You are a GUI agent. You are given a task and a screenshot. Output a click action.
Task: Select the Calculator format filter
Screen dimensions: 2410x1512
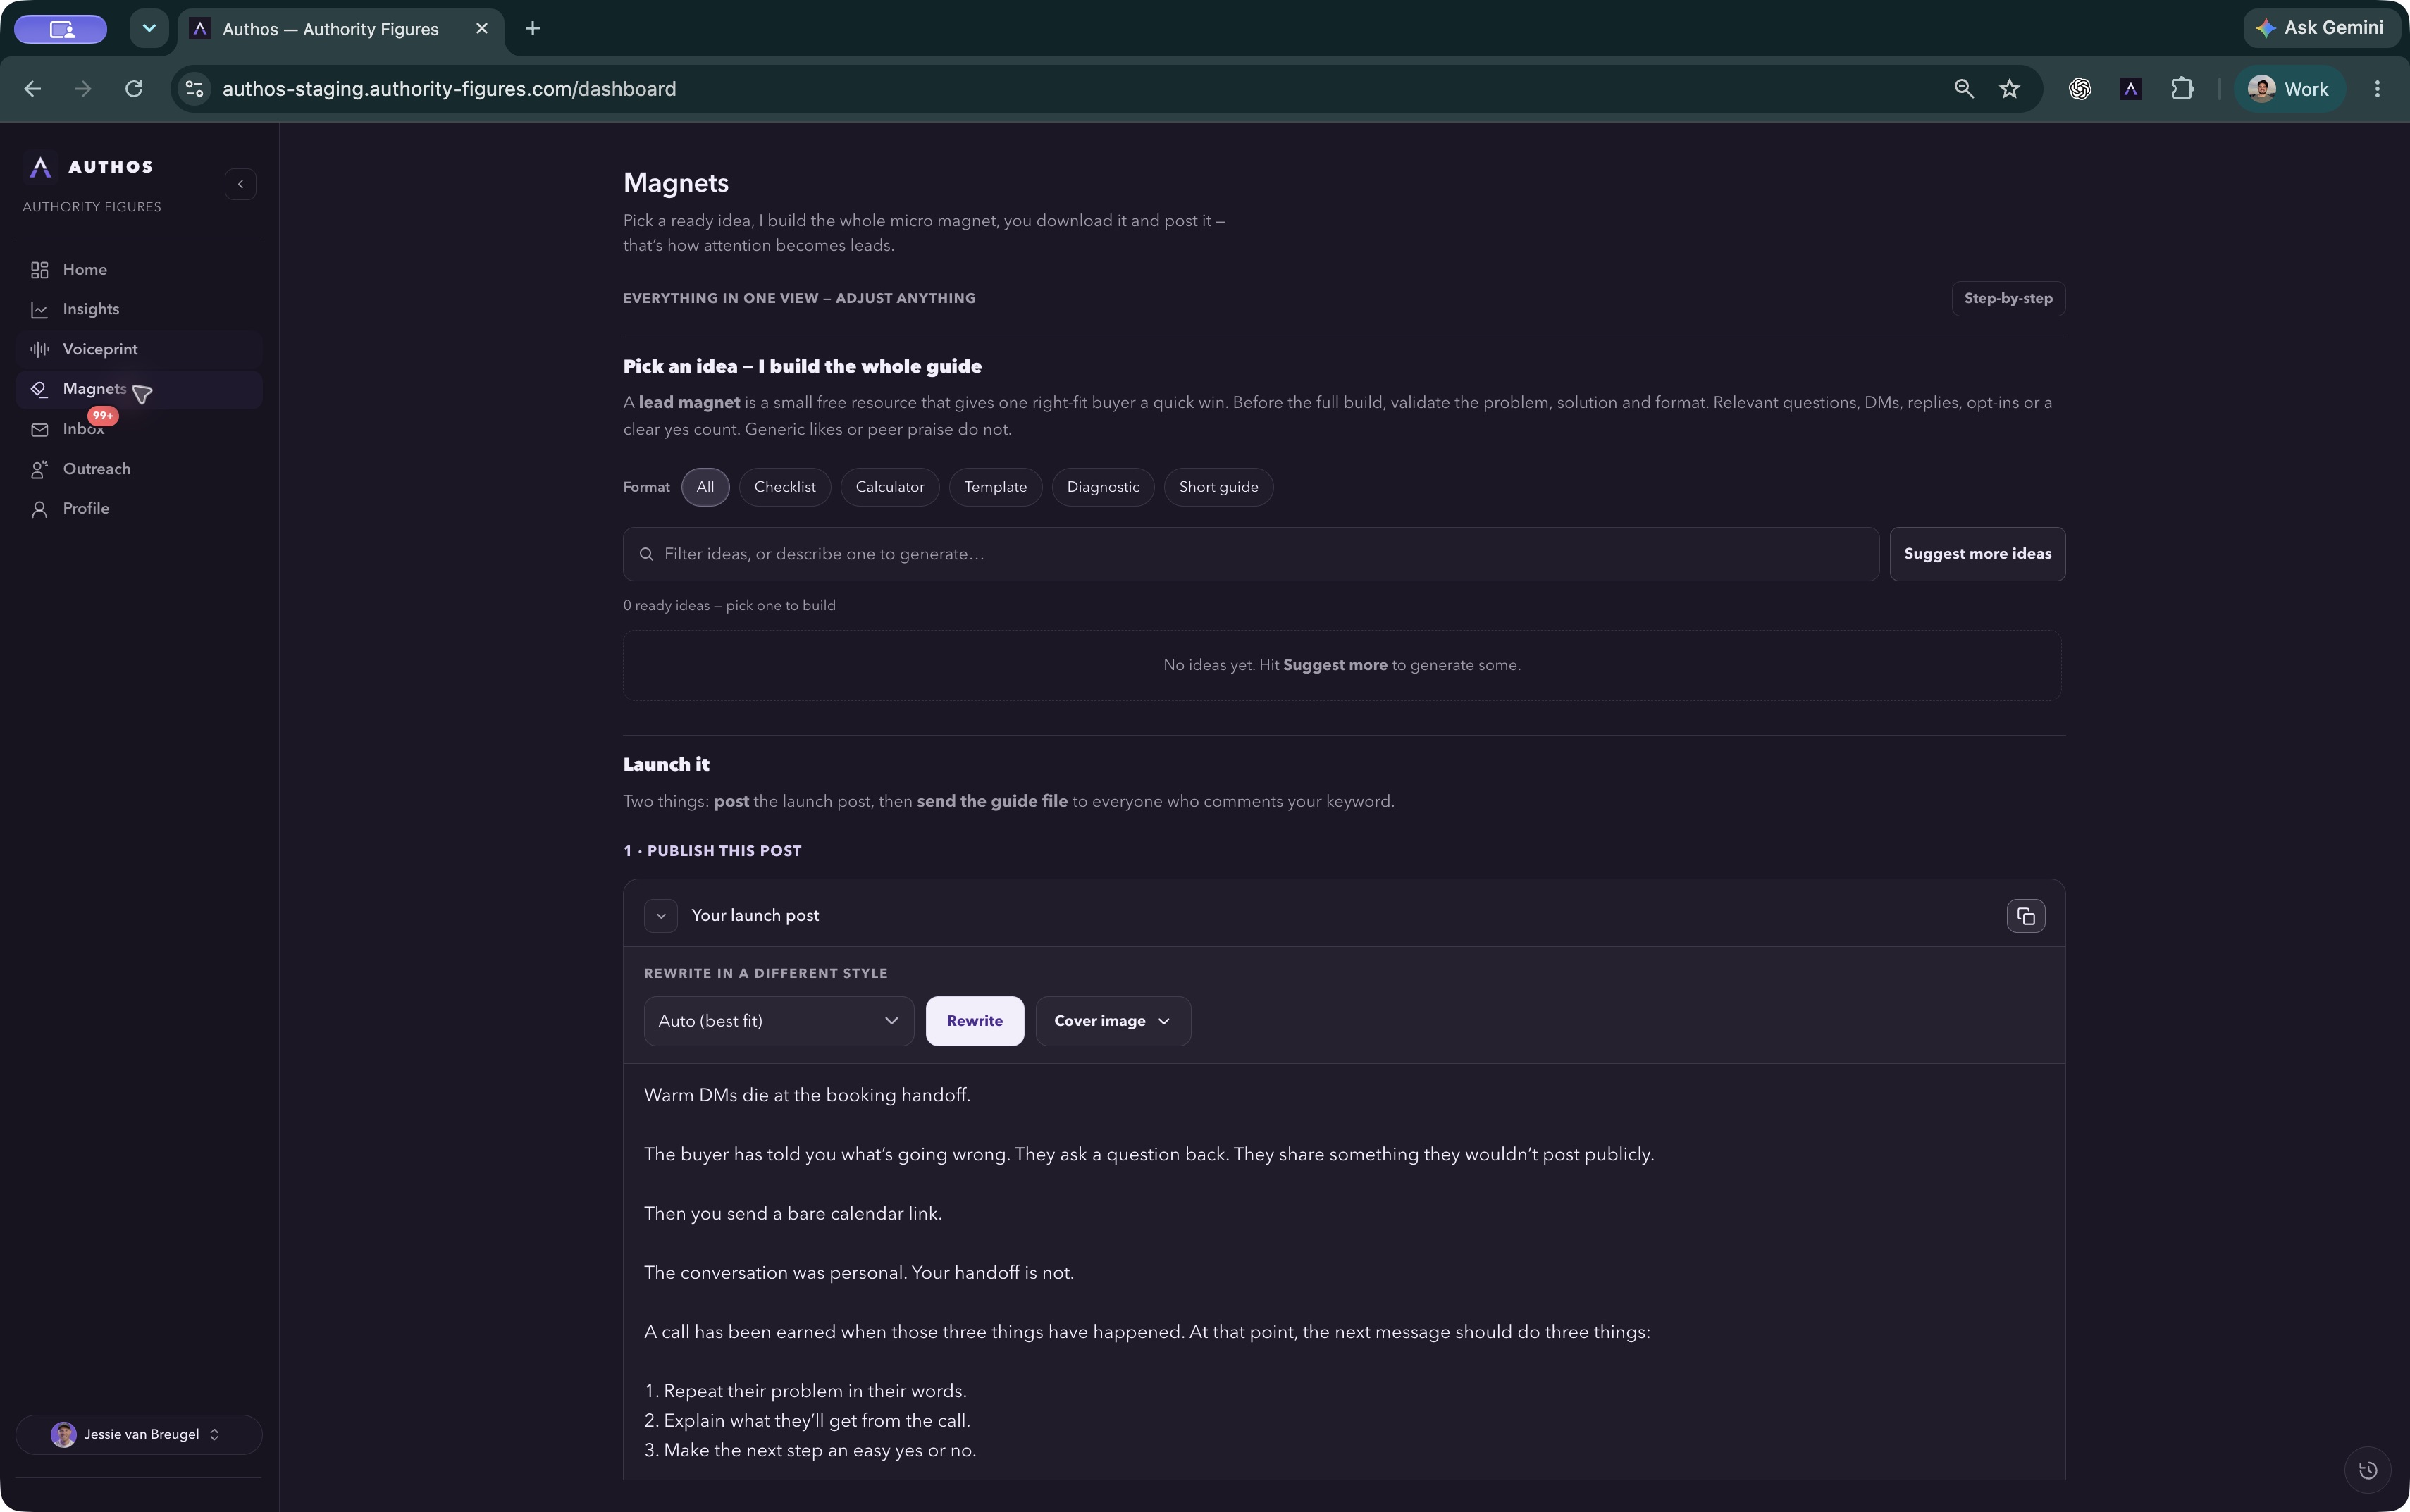click(x=890, y=487)
